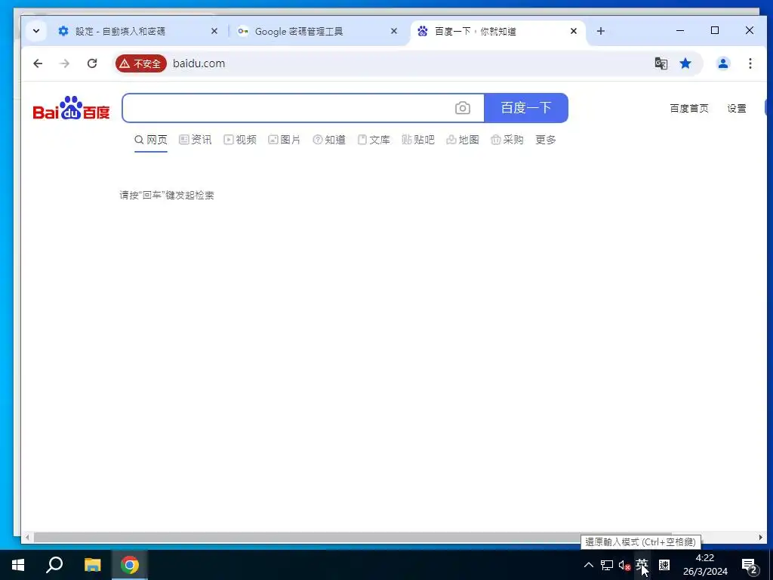Click the camera image search icon
773x580 pixels.
tap(463, 108)
